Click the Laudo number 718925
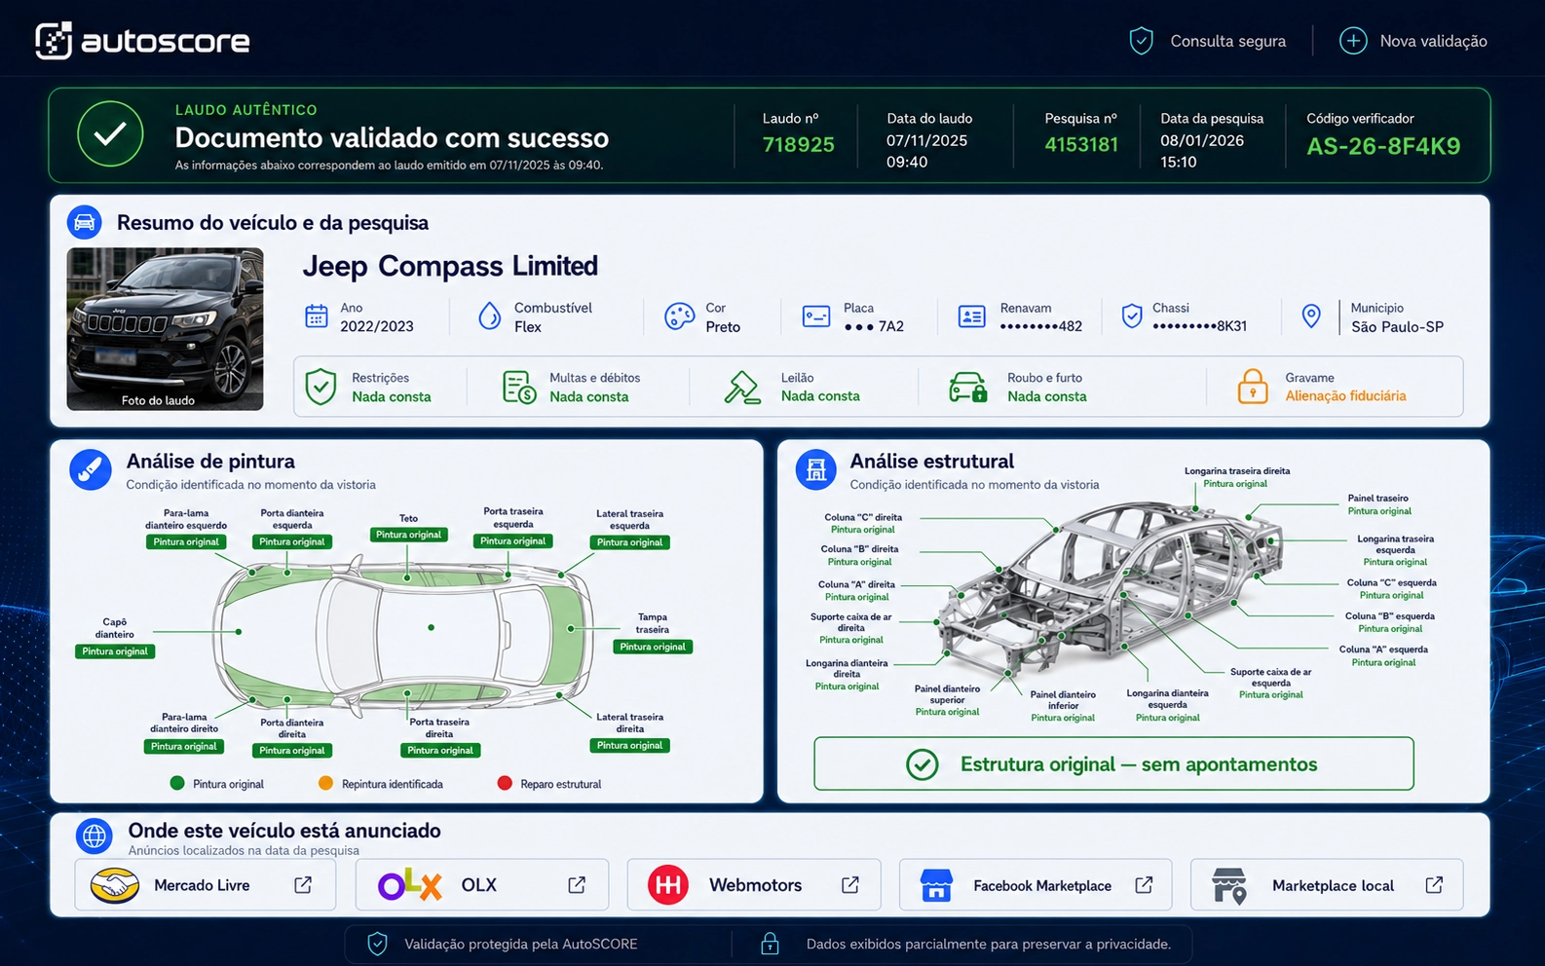 coord(798,145)
